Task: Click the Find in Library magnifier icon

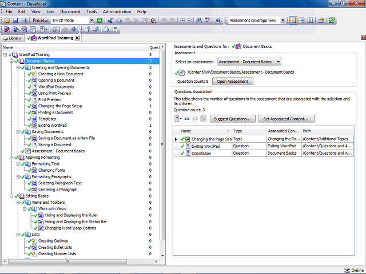Action: point(153,21)
